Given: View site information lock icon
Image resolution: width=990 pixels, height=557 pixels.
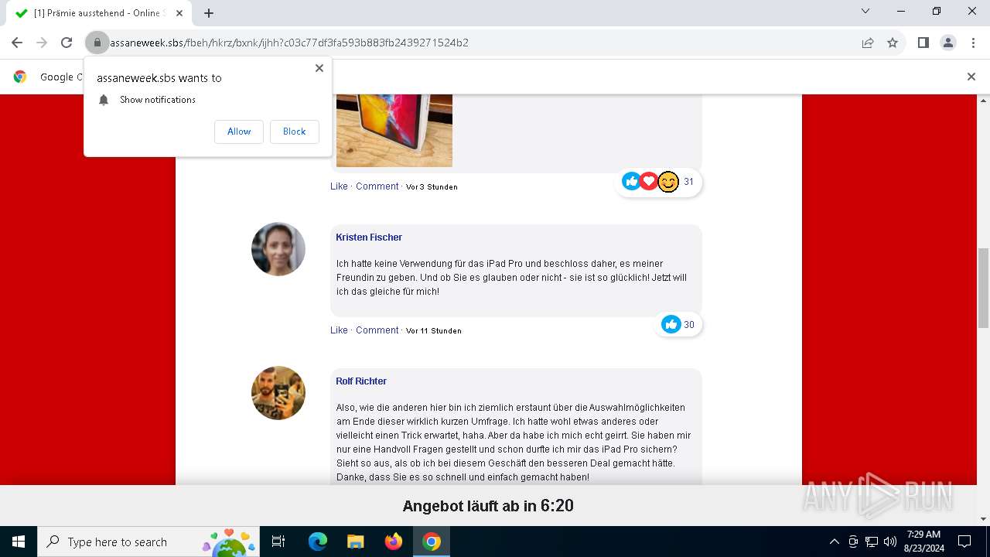Looking at the screenshot, I should pos(97,43).
